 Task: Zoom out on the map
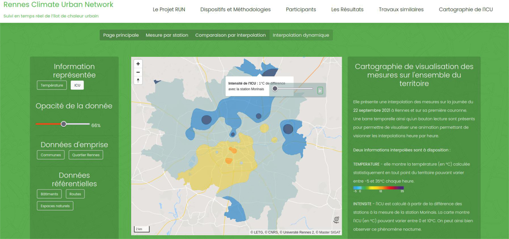pos(138,72)
